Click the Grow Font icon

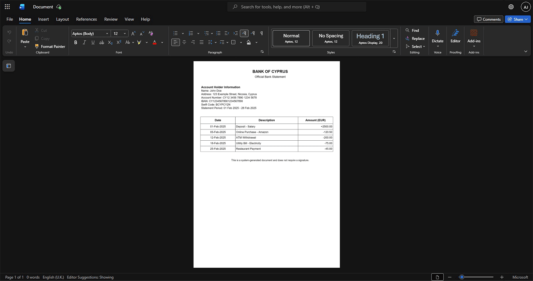pos(133,34)
